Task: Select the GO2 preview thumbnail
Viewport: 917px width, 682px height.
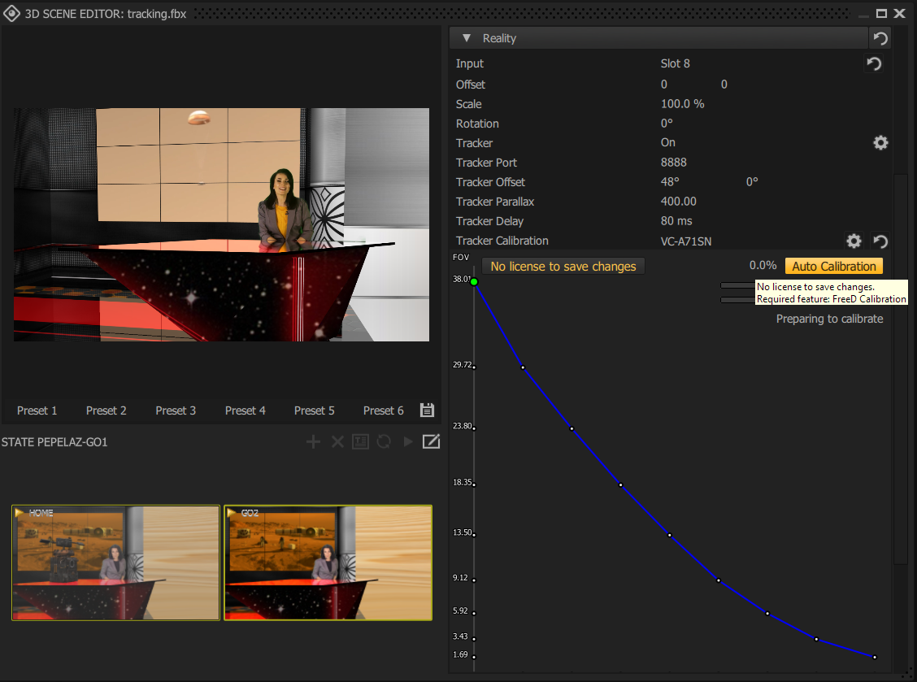Action: 328,563
